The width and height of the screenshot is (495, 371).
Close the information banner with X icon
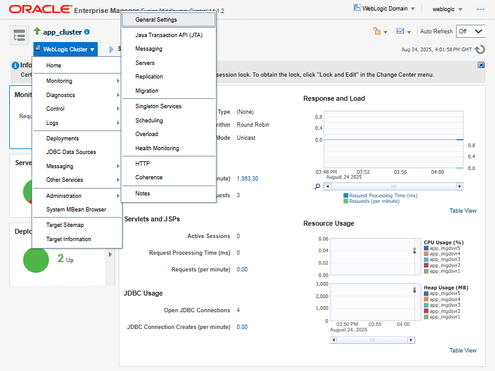click(481, 65)
